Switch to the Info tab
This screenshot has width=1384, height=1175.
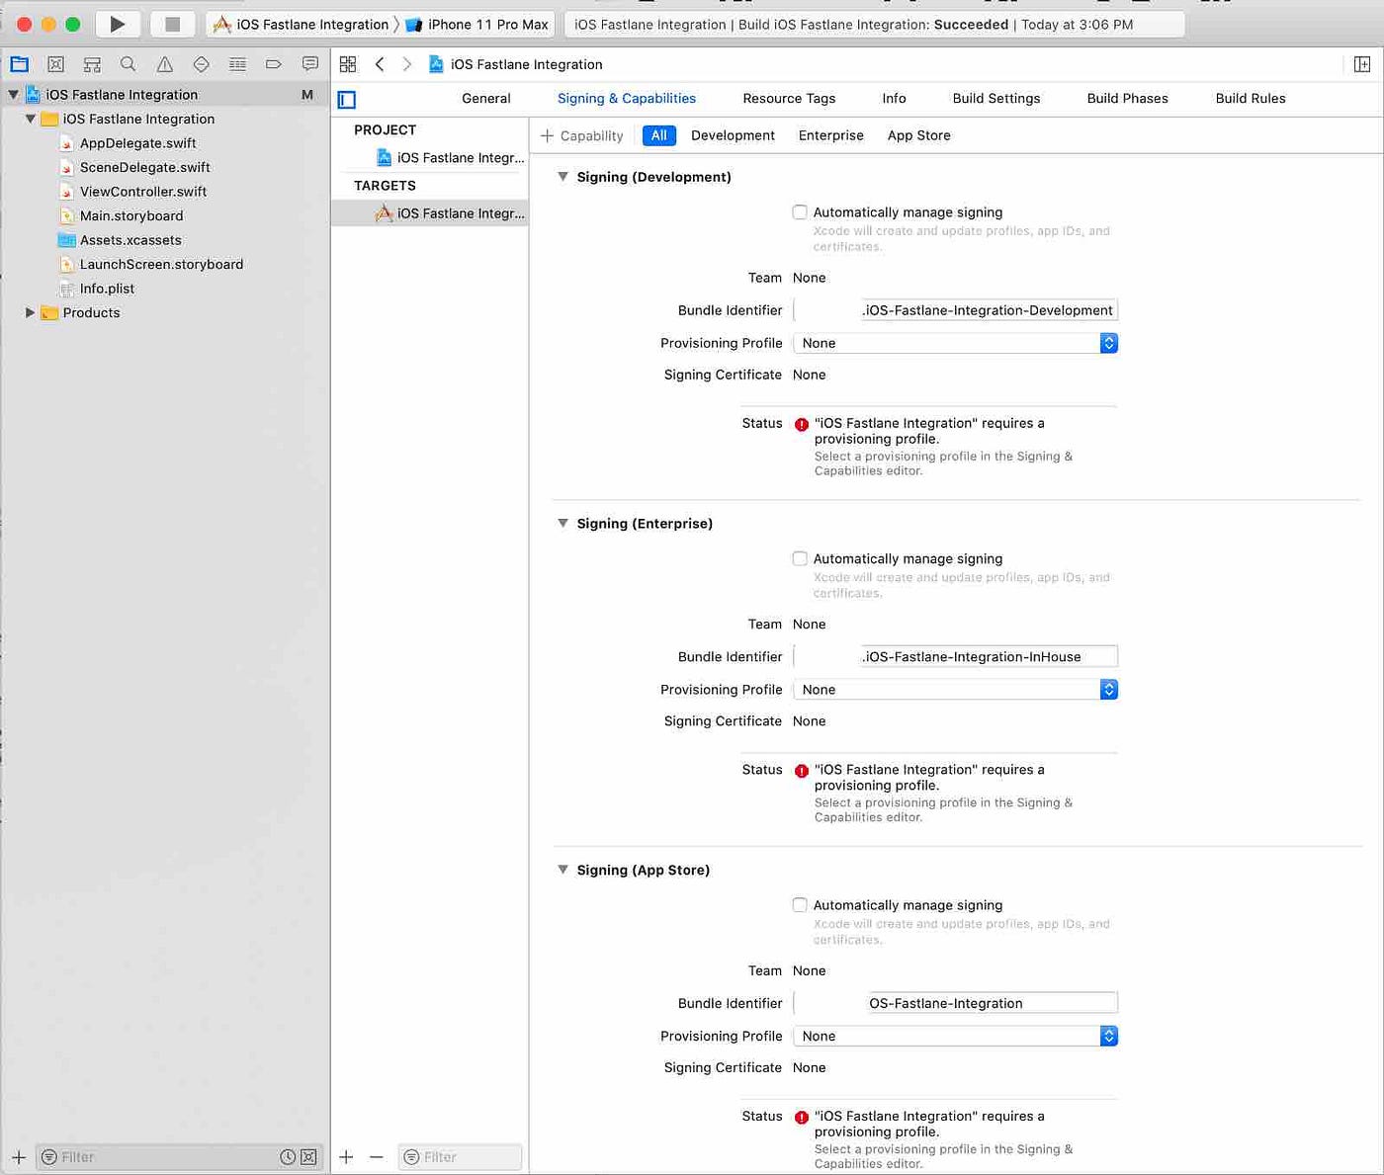pyautogui.click(x=894, y=98)
